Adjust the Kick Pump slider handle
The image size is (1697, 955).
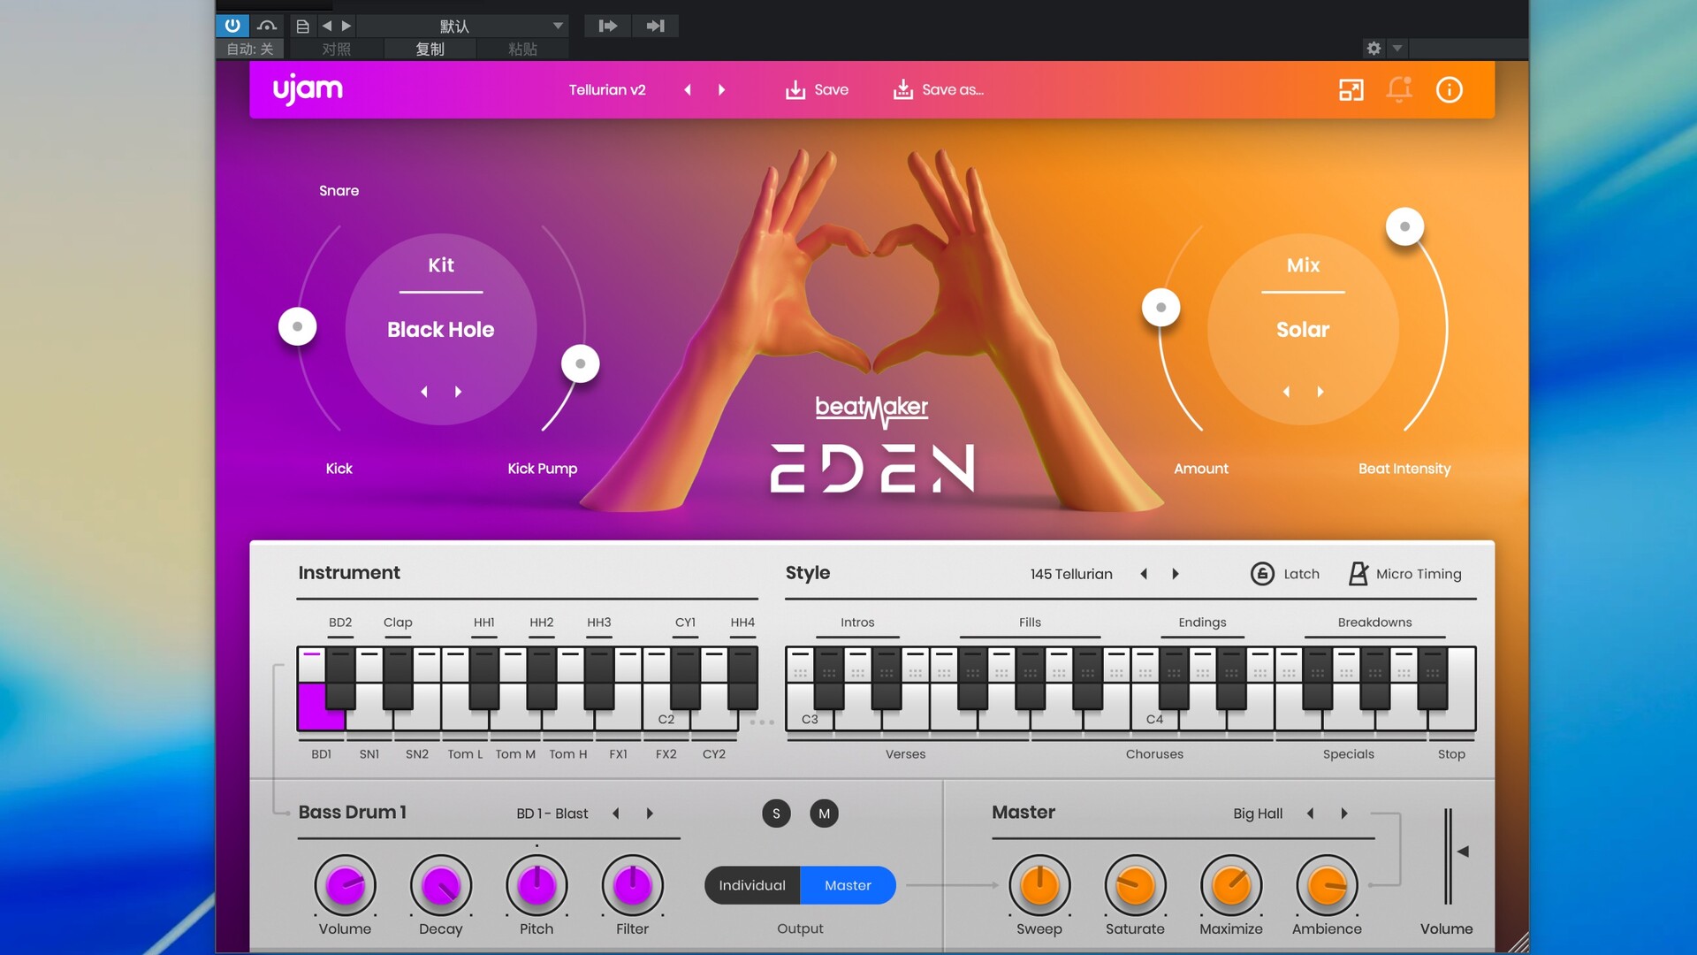pyautogui.click(x=581, y=363)
